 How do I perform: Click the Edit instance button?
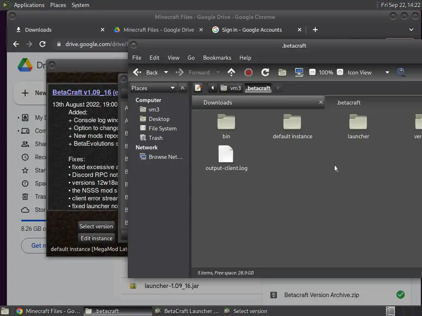[x=96, y=238]
